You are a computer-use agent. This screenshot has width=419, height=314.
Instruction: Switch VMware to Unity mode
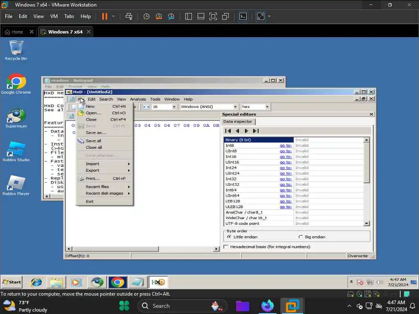pos(225,16)
